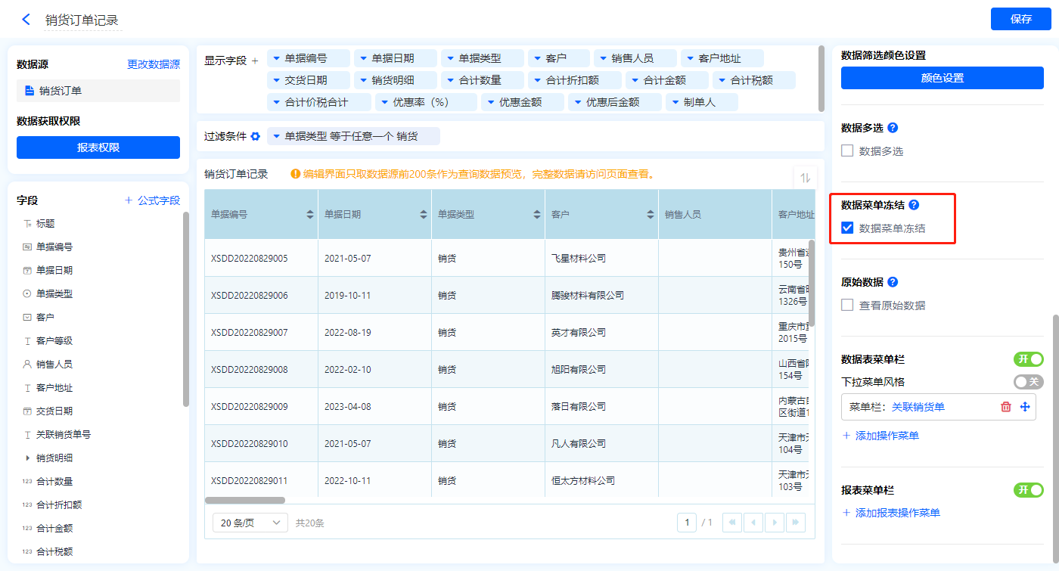The height and width of the screenshot is (571, 1059).
Task: Click the 更改数据源 link
Action: pyautogui.click(x=154, y=65)
